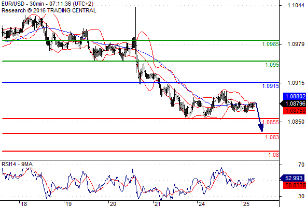
Task: Click the 1.0915 price axis value
Action: (296, 83)
